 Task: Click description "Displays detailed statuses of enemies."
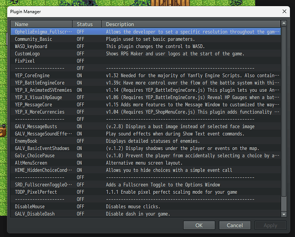point(153,141)
